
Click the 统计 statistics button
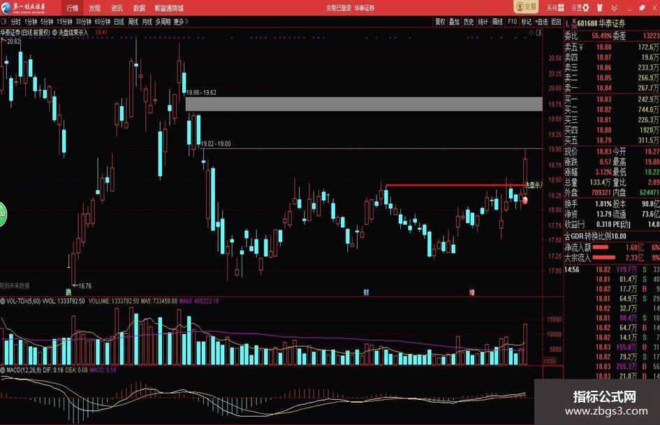483,22
